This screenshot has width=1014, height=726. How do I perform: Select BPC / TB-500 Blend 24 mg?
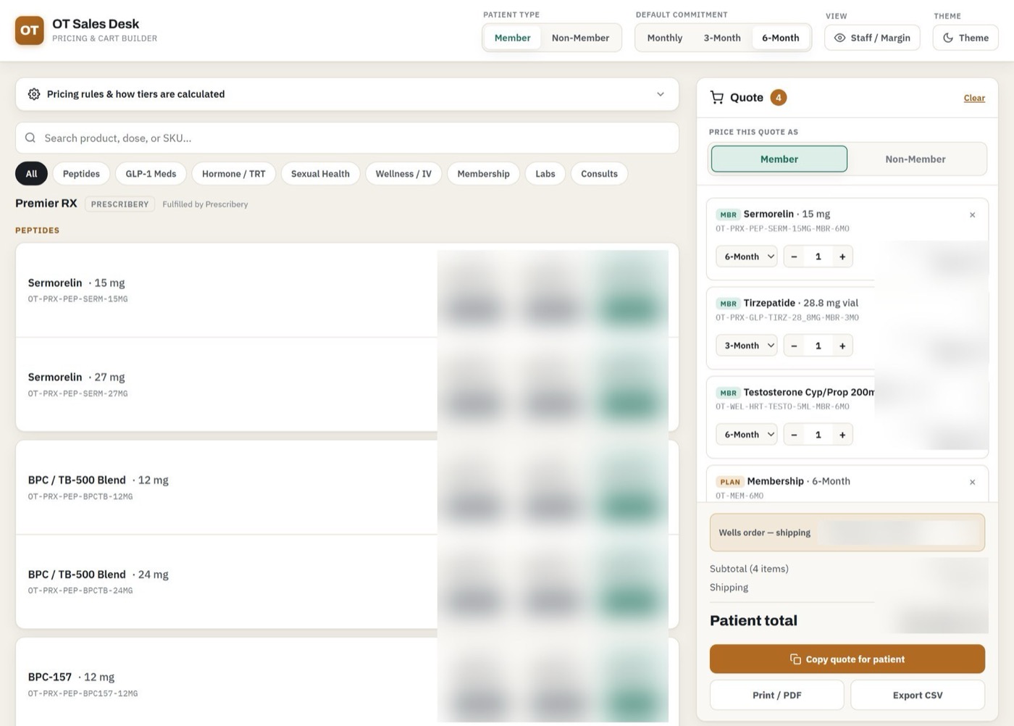pyautogui.click(x=347, y=581)
